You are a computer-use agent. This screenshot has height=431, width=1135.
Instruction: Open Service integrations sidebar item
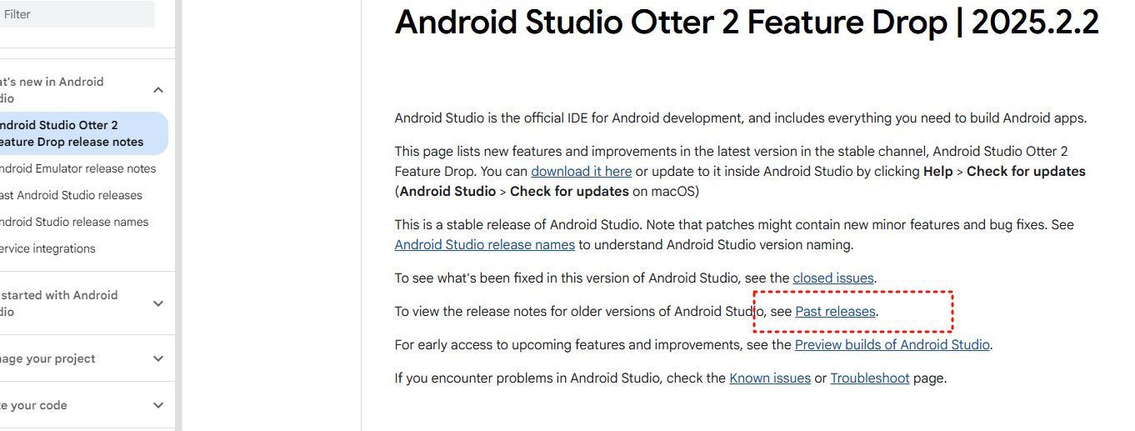[x=47, y=248]
